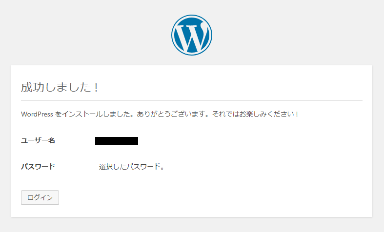The height and width of the screenshot is (232, 384).
Task: Click the ログイン button
Action: (40, 197)
